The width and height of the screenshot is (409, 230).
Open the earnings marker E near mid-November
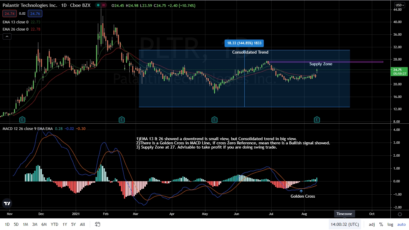pos(22,120)
